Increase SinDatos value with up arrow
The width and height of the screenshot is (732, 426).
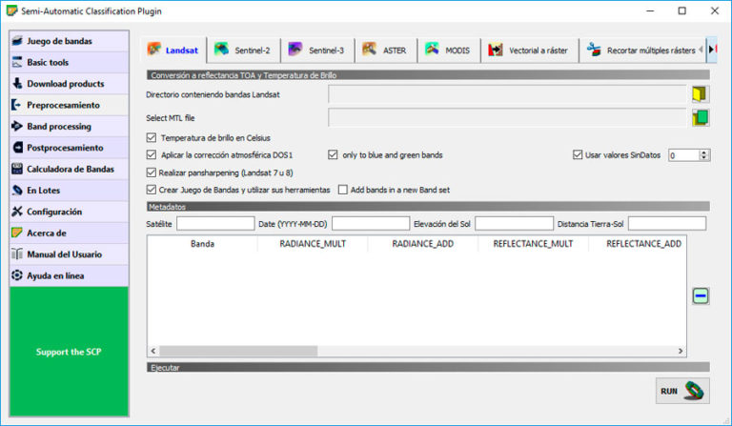coord(704,152)
